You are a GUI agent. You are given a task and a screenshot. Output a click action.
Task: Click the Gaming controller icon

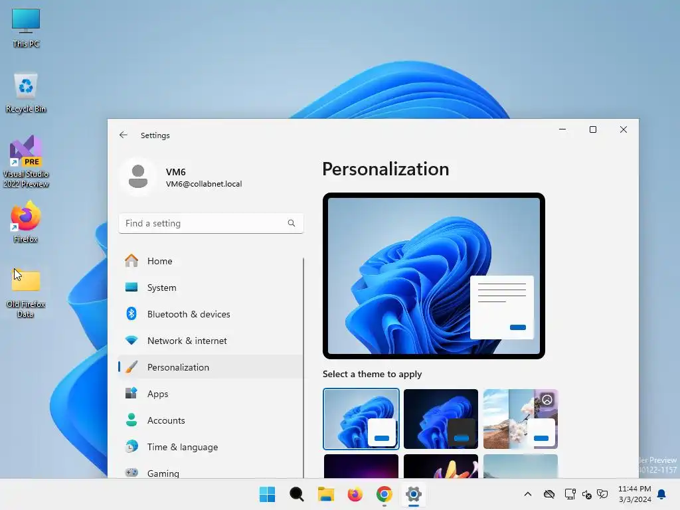(131, 473)
